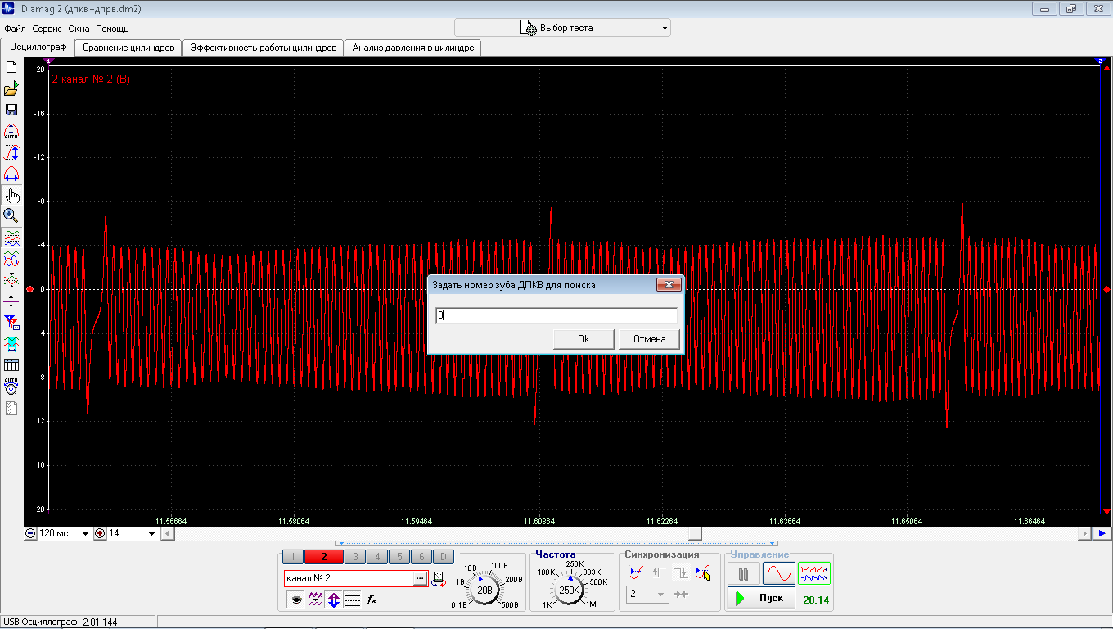Select falling edge trigger icon
Viewport: 1113px width, 629px height.
(x=681, y=572)
